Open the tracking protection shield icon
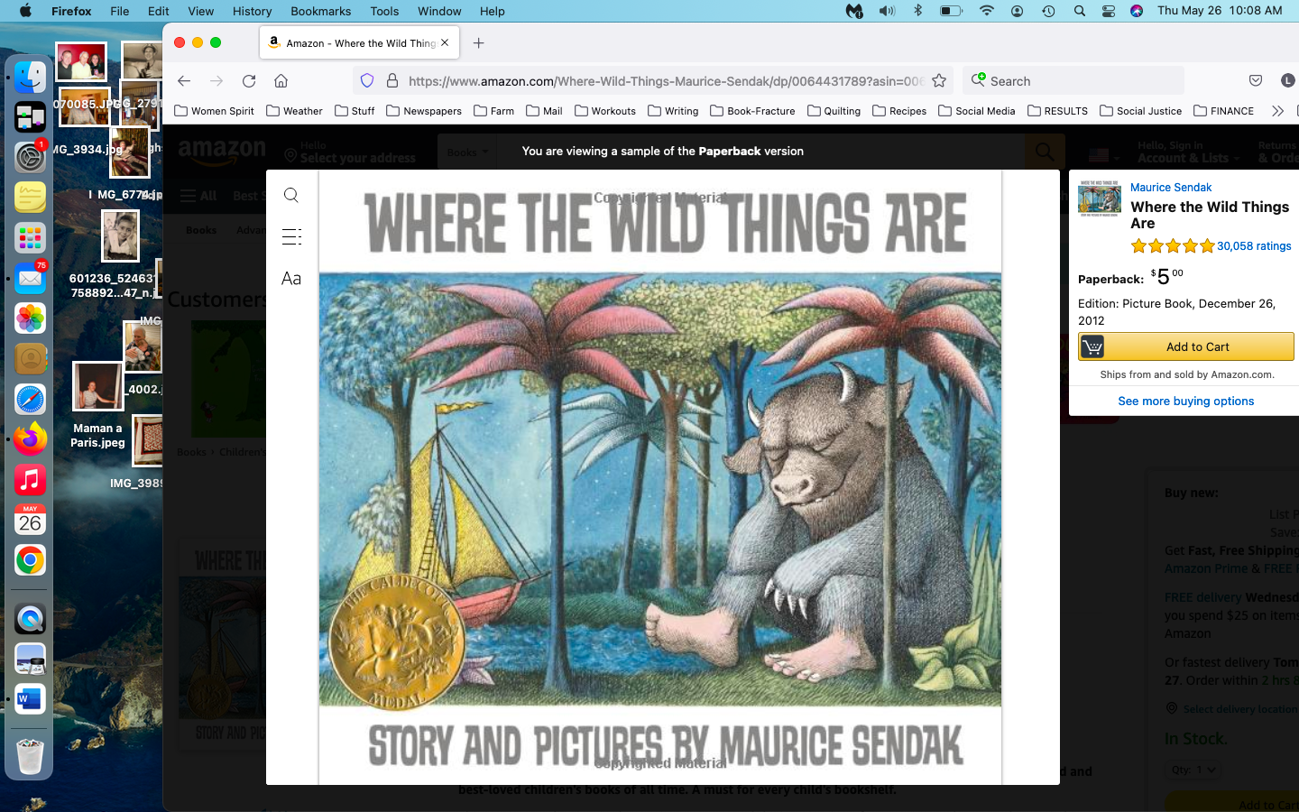1299x812 pixels. pos(367,80)
